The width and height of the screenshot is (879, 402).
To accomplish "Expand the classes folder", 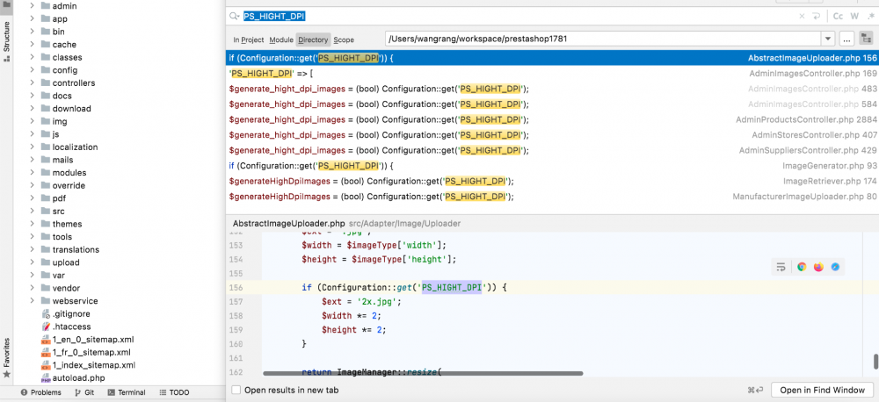I will (33, 57).
